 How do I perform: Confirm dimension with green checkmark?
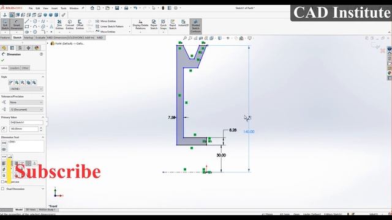[2, 60]
